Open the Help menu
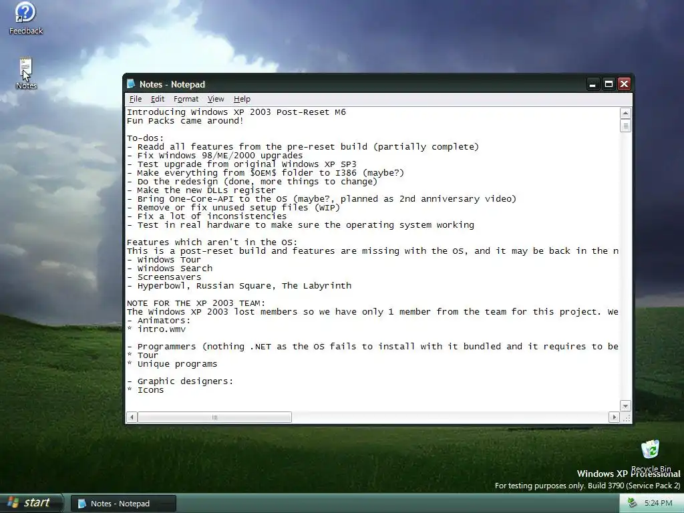Image resolution: width=684 pixels, height=513 pixels. tap(242, 99)
